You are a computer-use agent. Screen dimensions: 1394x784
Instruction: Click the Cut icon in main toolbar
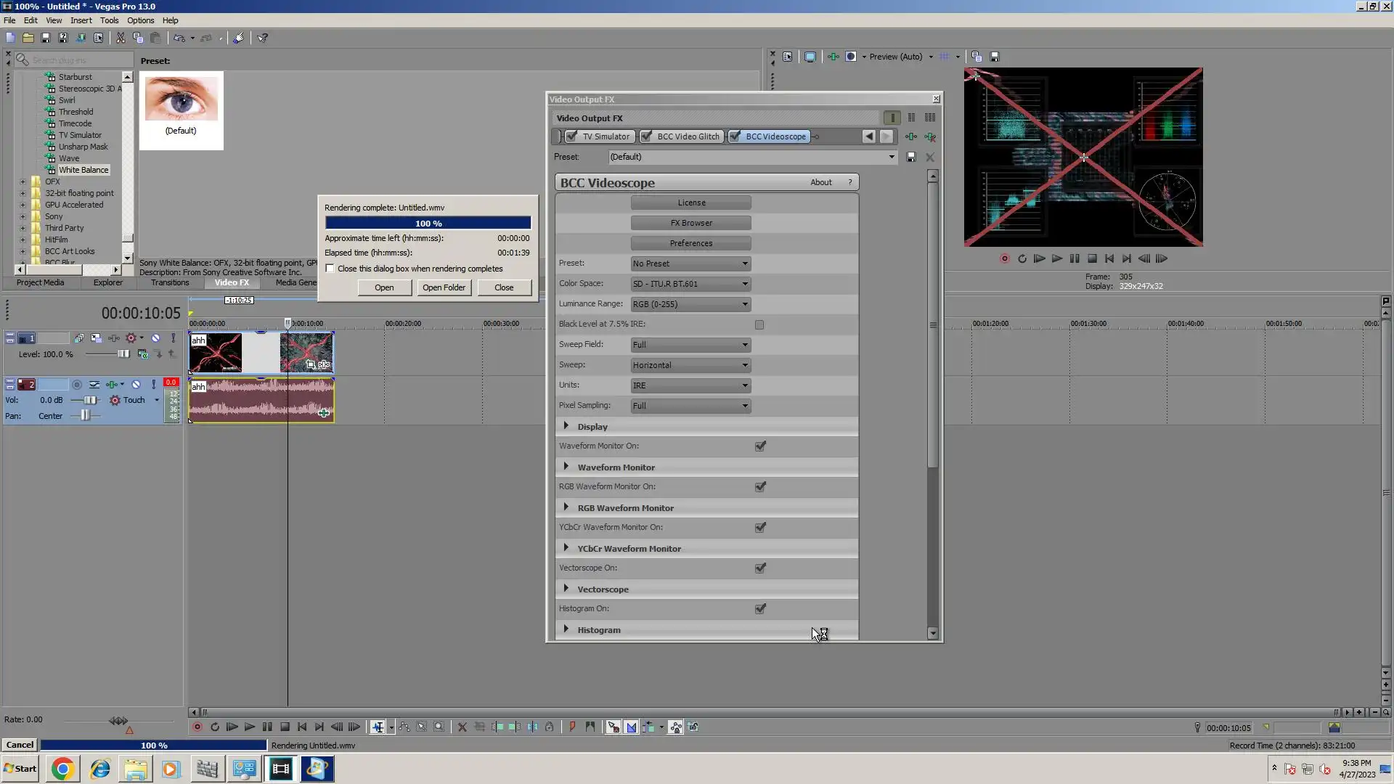121,38
